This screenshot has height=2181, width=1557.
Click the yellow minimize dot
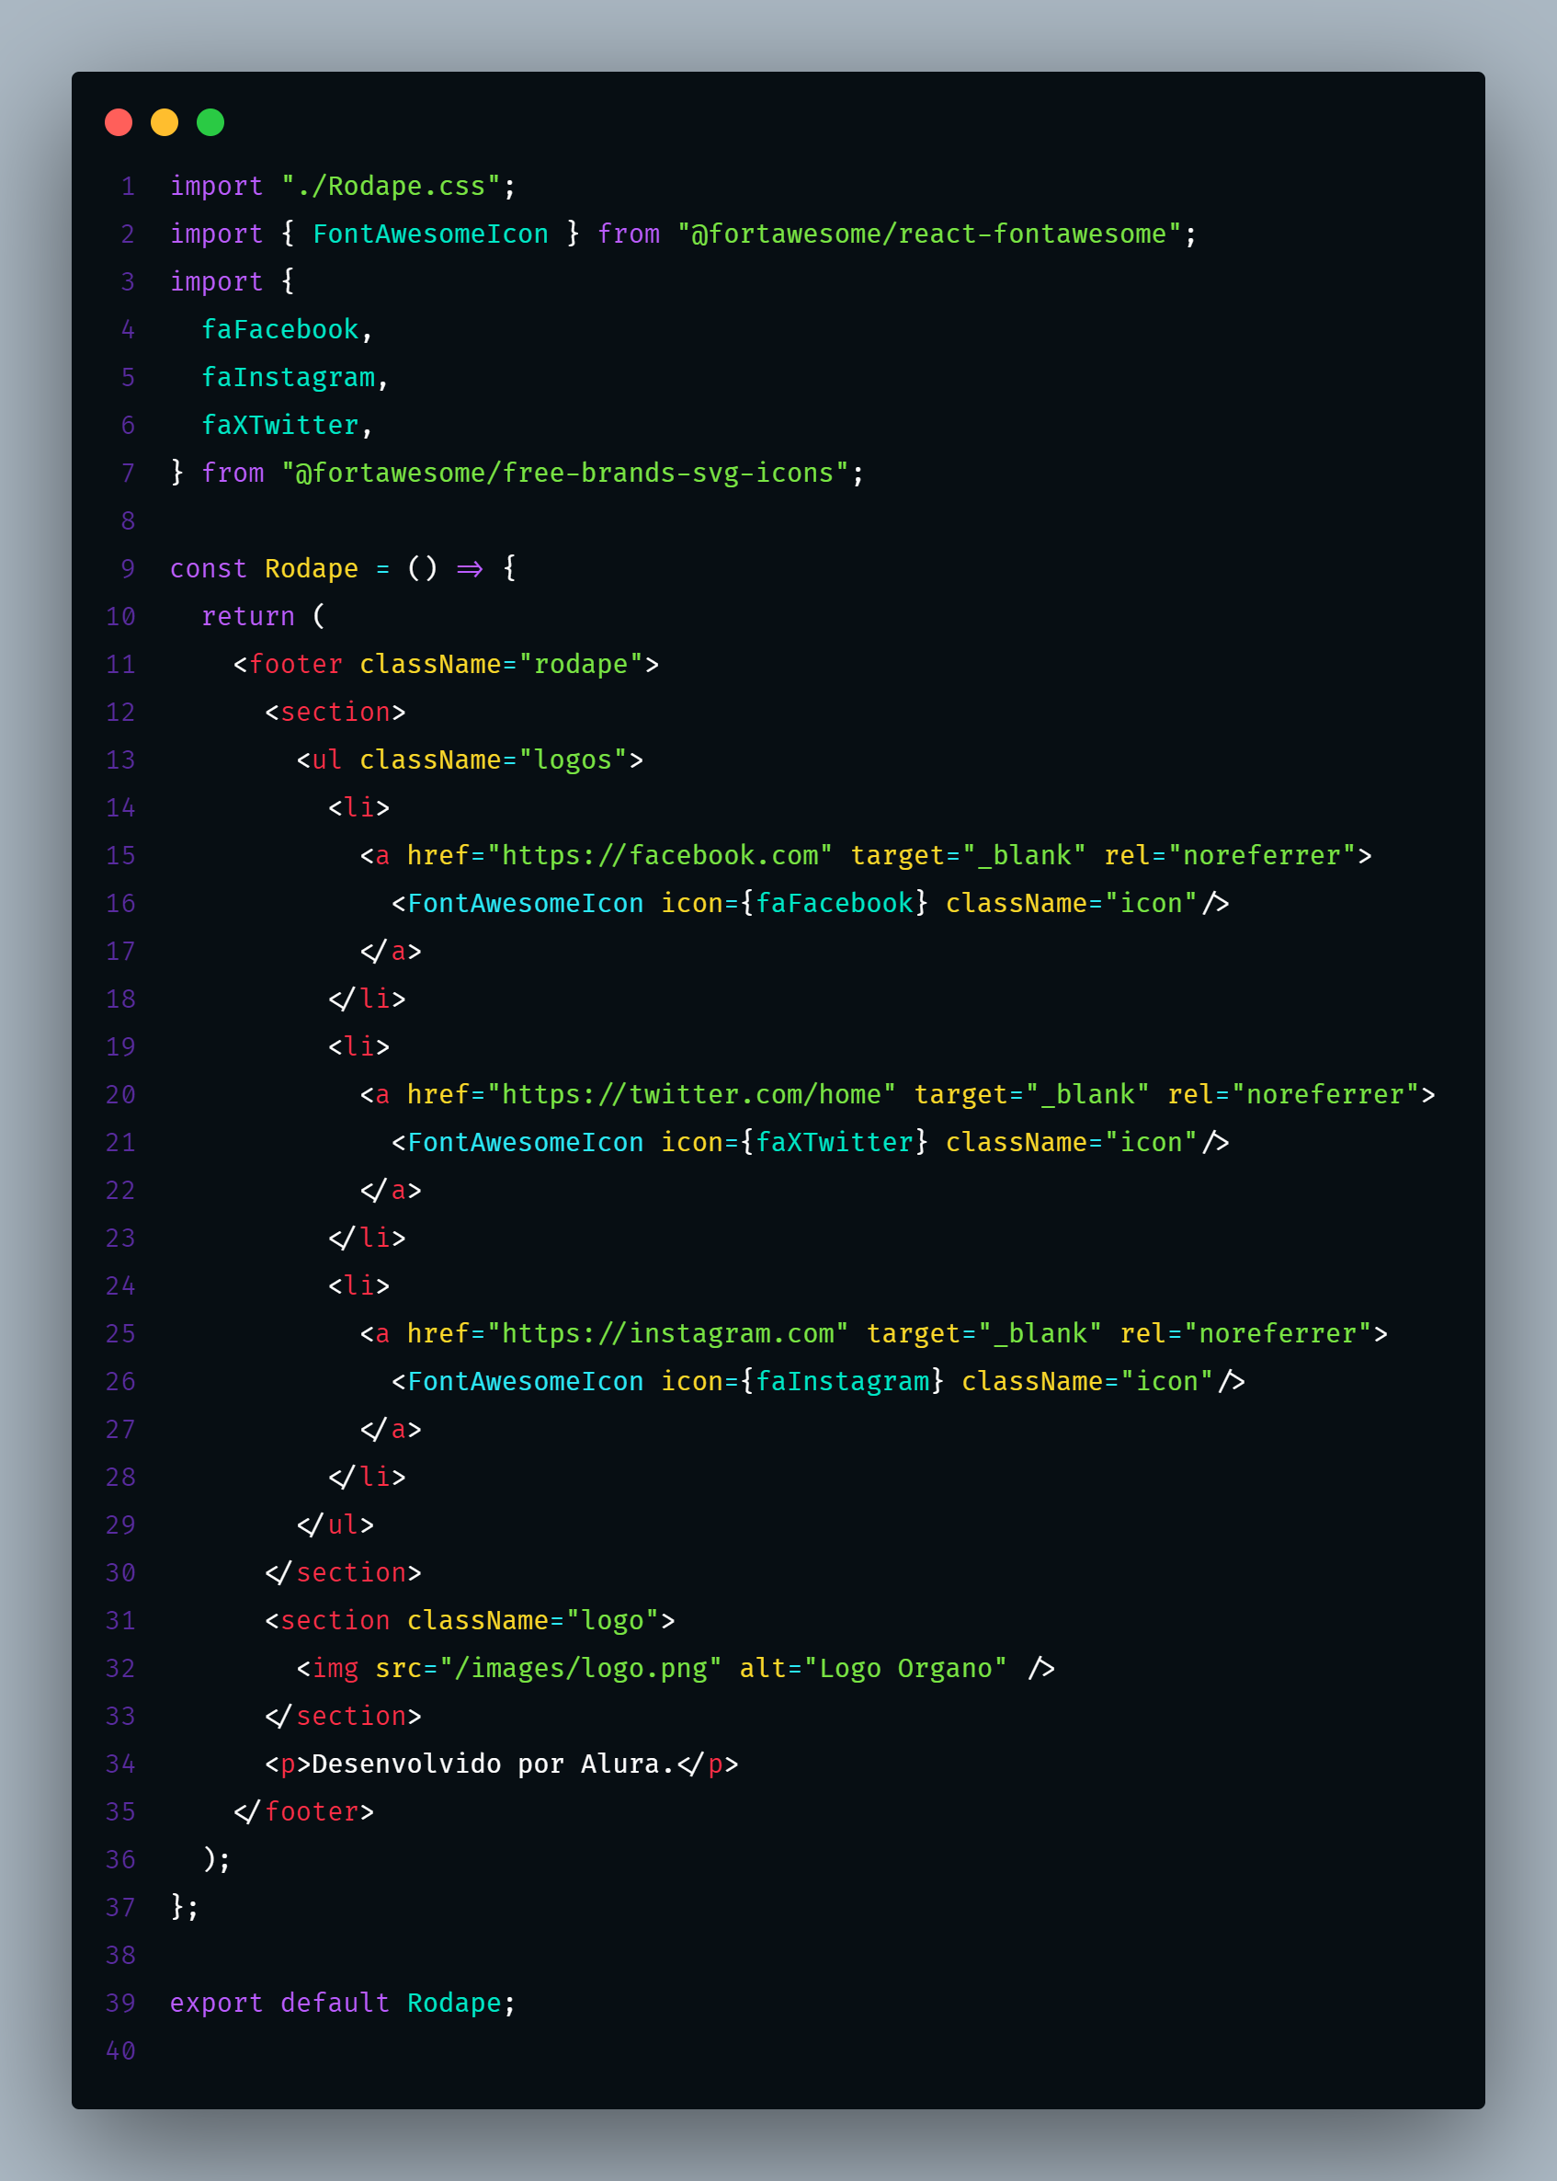[165, 123]
